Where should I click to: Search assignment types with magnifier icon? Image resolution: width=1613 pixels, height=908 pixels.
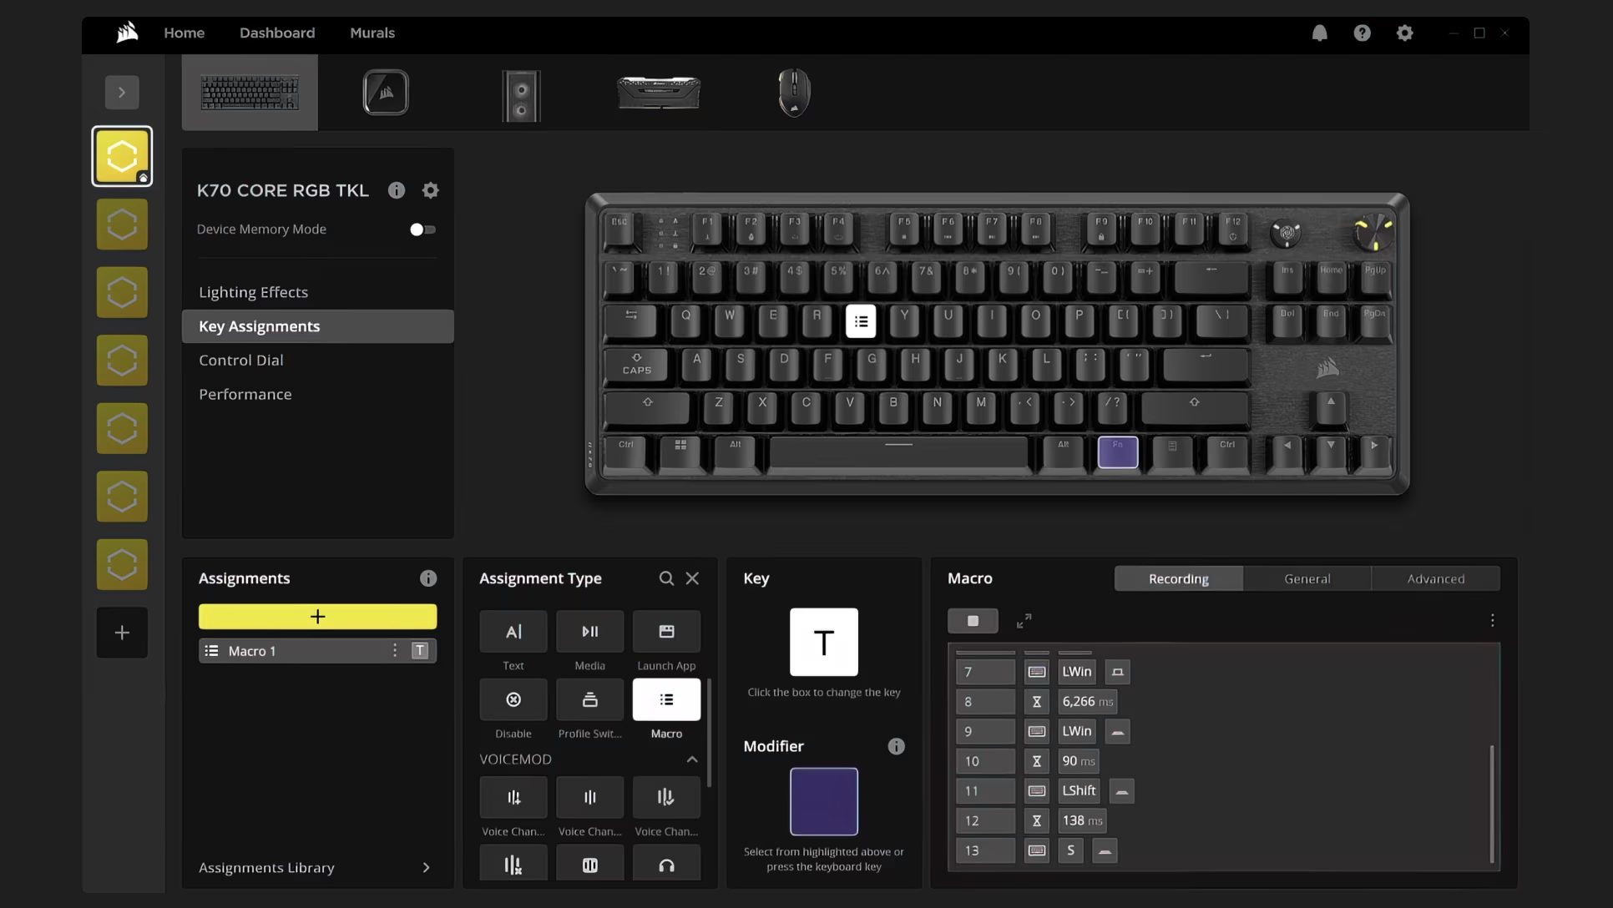pyautogui.click(x=666, y=578)
